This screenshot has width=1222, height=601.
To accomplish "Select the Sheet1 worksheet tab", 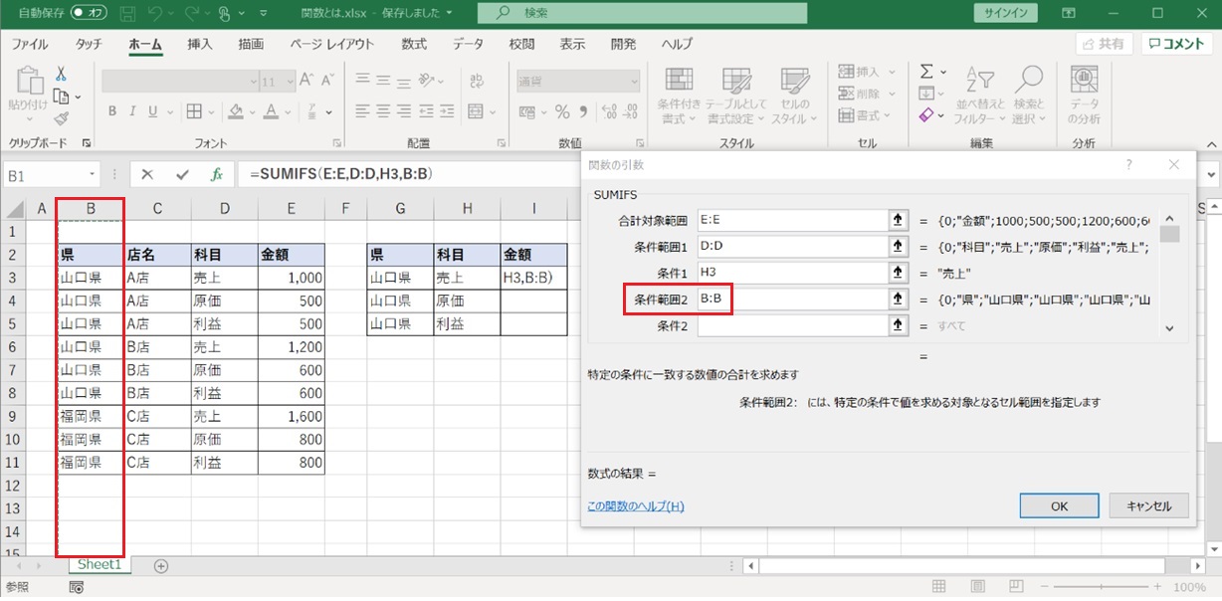I will point(99,565).
